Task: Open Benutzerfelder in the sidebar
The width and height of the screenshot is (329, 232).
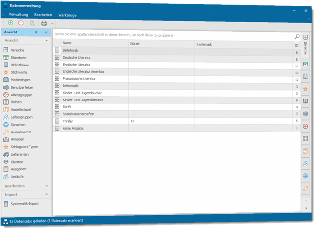Action: pyautogui.click(x=18, y=87)
